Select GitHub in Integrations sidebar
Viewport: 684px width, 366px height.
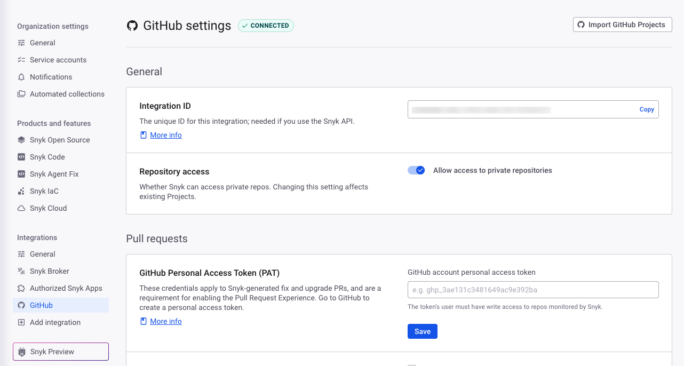point(41,305)
